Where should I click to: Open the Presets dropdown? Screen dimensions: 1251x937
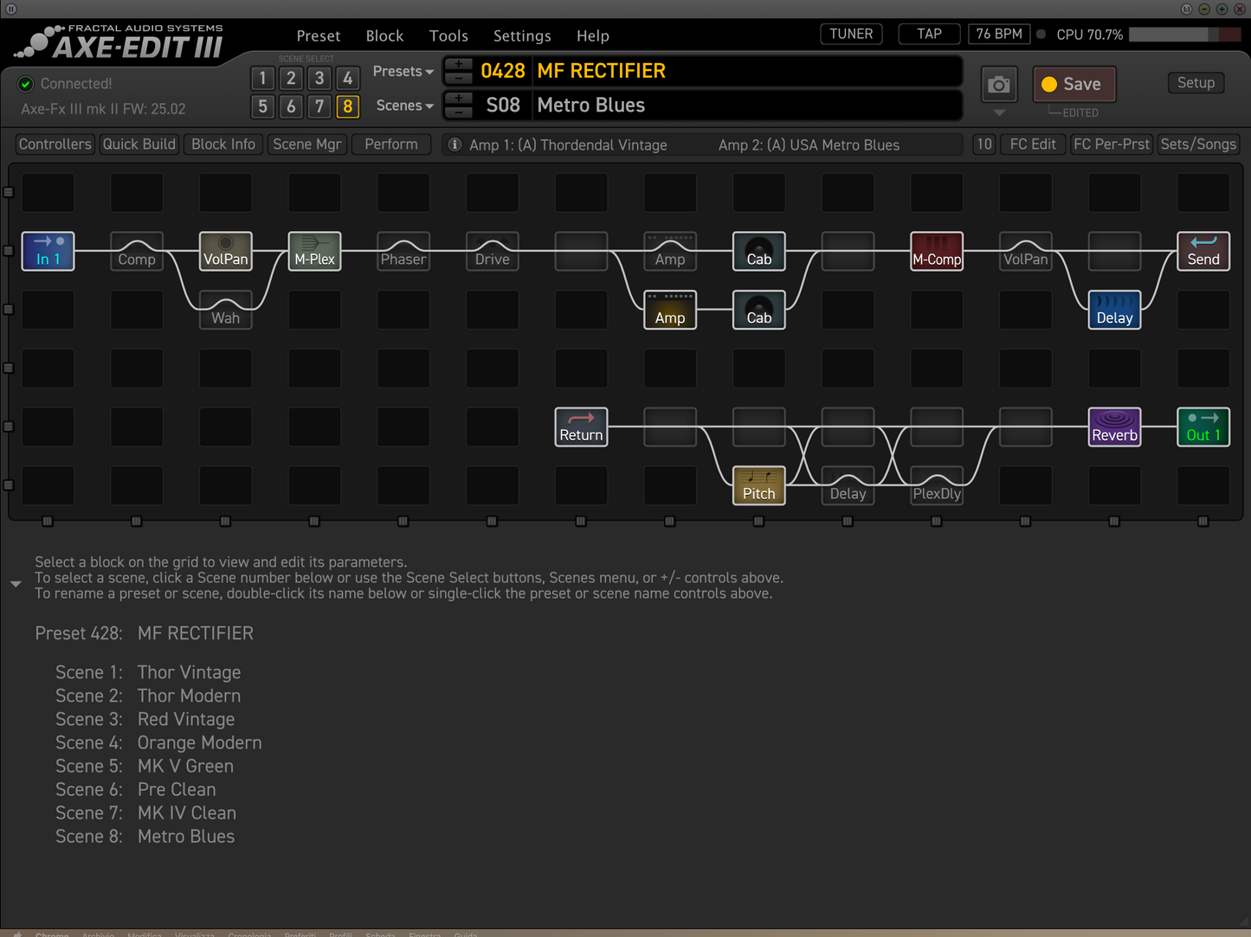tap(403, 72)
